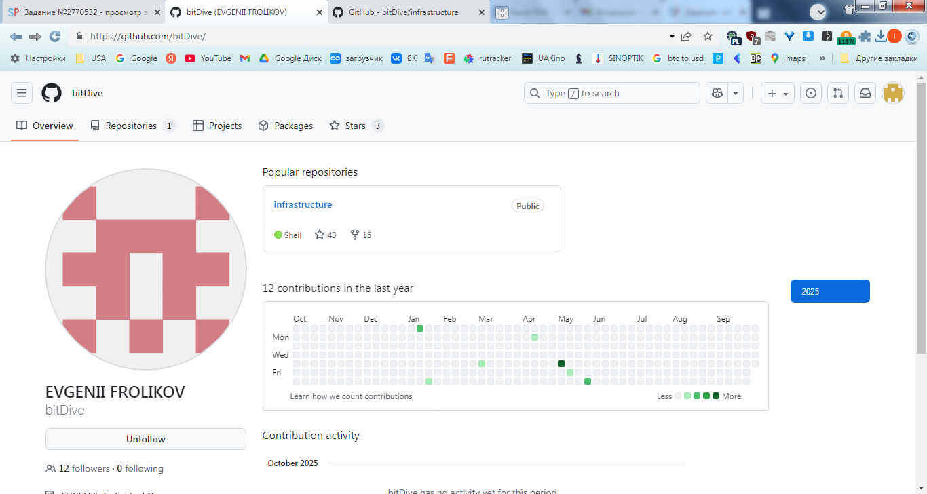The width and height of the screenshot is (927, 494).
Task: Click browser Back arrow button
Action: pos(16,36)
